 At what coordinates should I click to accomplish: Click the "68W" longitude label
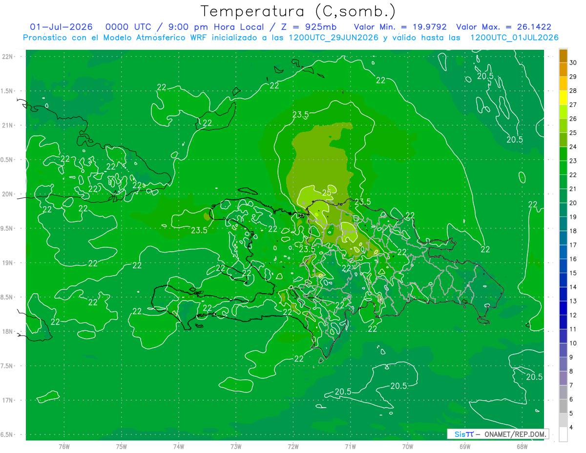tap(522, 447)
